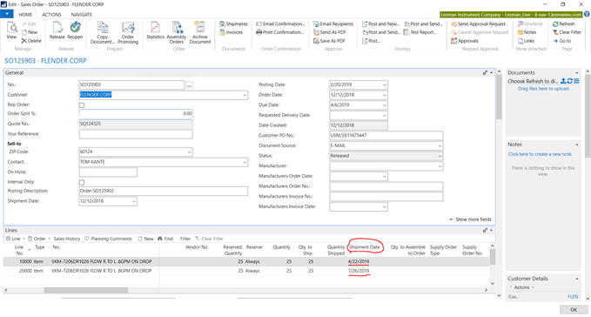Switch to the ACTIONS ribbon tab
This screenshot has height=317, width=591.
click(x=51, y=14)
